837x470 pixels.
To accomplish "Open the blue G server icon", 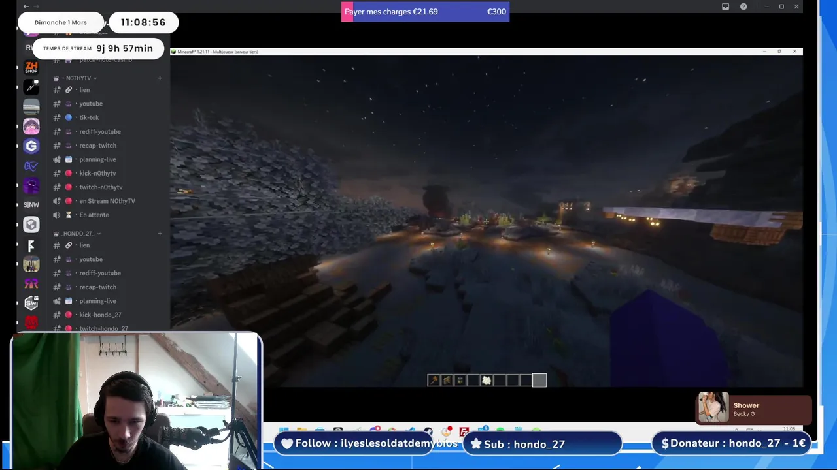I will (x=31, y=146).
